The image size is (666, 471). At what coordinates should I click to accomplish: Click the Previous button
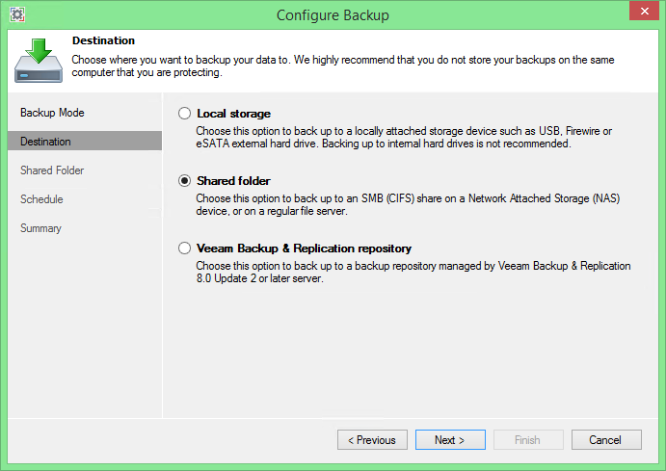pos(372,439)
